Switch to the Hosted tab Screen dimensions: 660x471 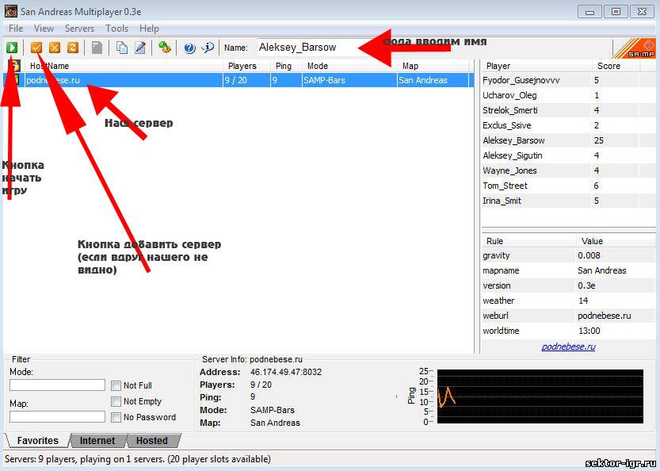tap(152, 441)
